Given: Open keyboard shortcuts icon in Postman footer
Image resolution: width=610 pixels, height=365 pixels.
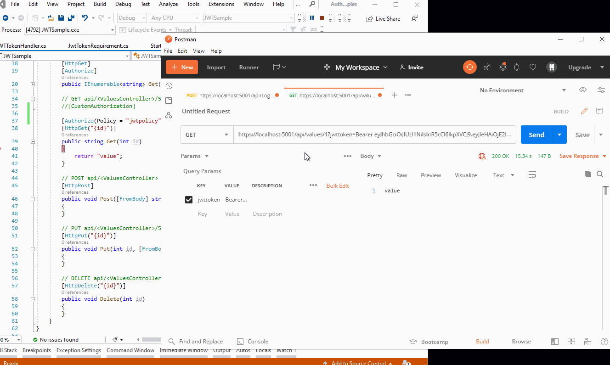Looking at the screenshot, I should click(x=587, y=342).
